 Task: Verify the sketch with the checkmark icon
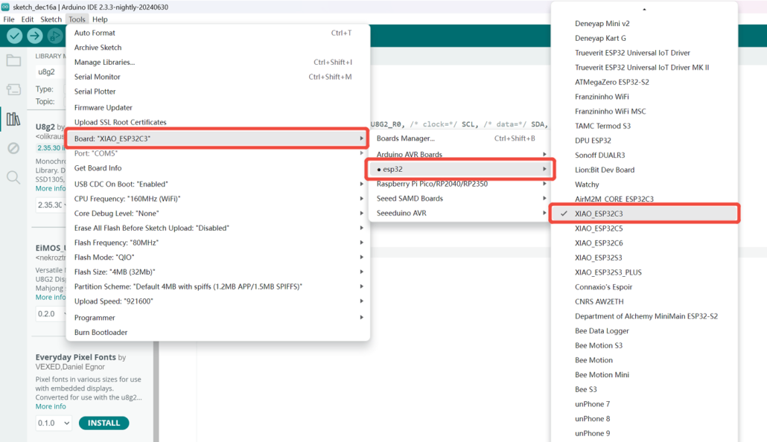point(13,35)
